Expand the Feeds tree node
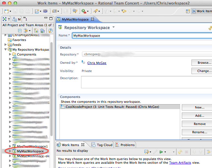This screenshot has height=168, width=212. 5,44
